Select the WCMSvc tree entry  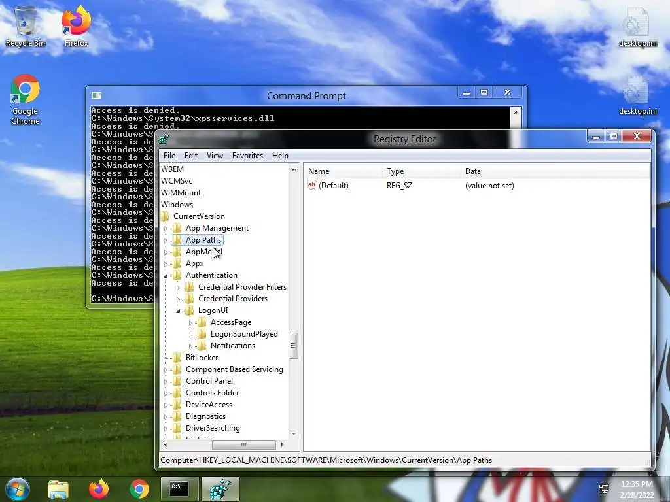tap(177, 181)
